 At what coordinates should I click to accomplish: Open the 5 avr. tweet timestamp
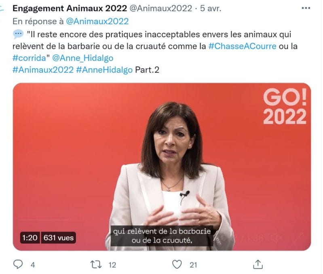pyautogui.click(x=211, y=8)
